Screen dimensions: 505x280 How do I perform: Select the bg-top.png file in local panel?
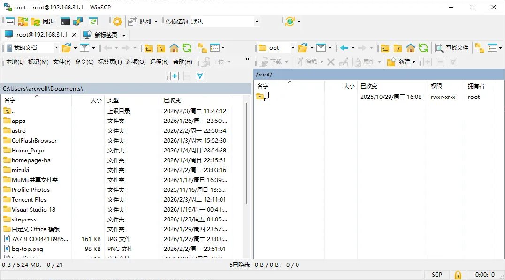[27, 249]
